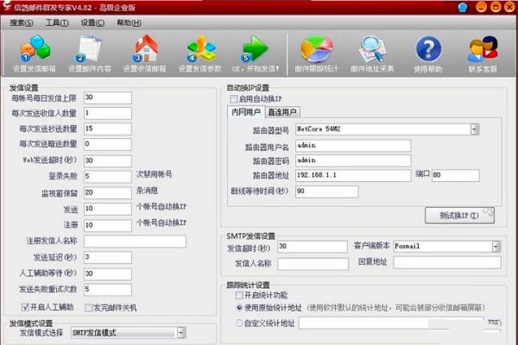Enable the 启用自动换IP checkbox
Viewport: 518px width, 345px height.
point(234,99)
